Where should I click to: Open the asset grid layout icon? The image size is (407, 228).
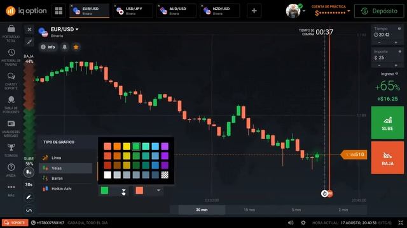coord(59,11)
